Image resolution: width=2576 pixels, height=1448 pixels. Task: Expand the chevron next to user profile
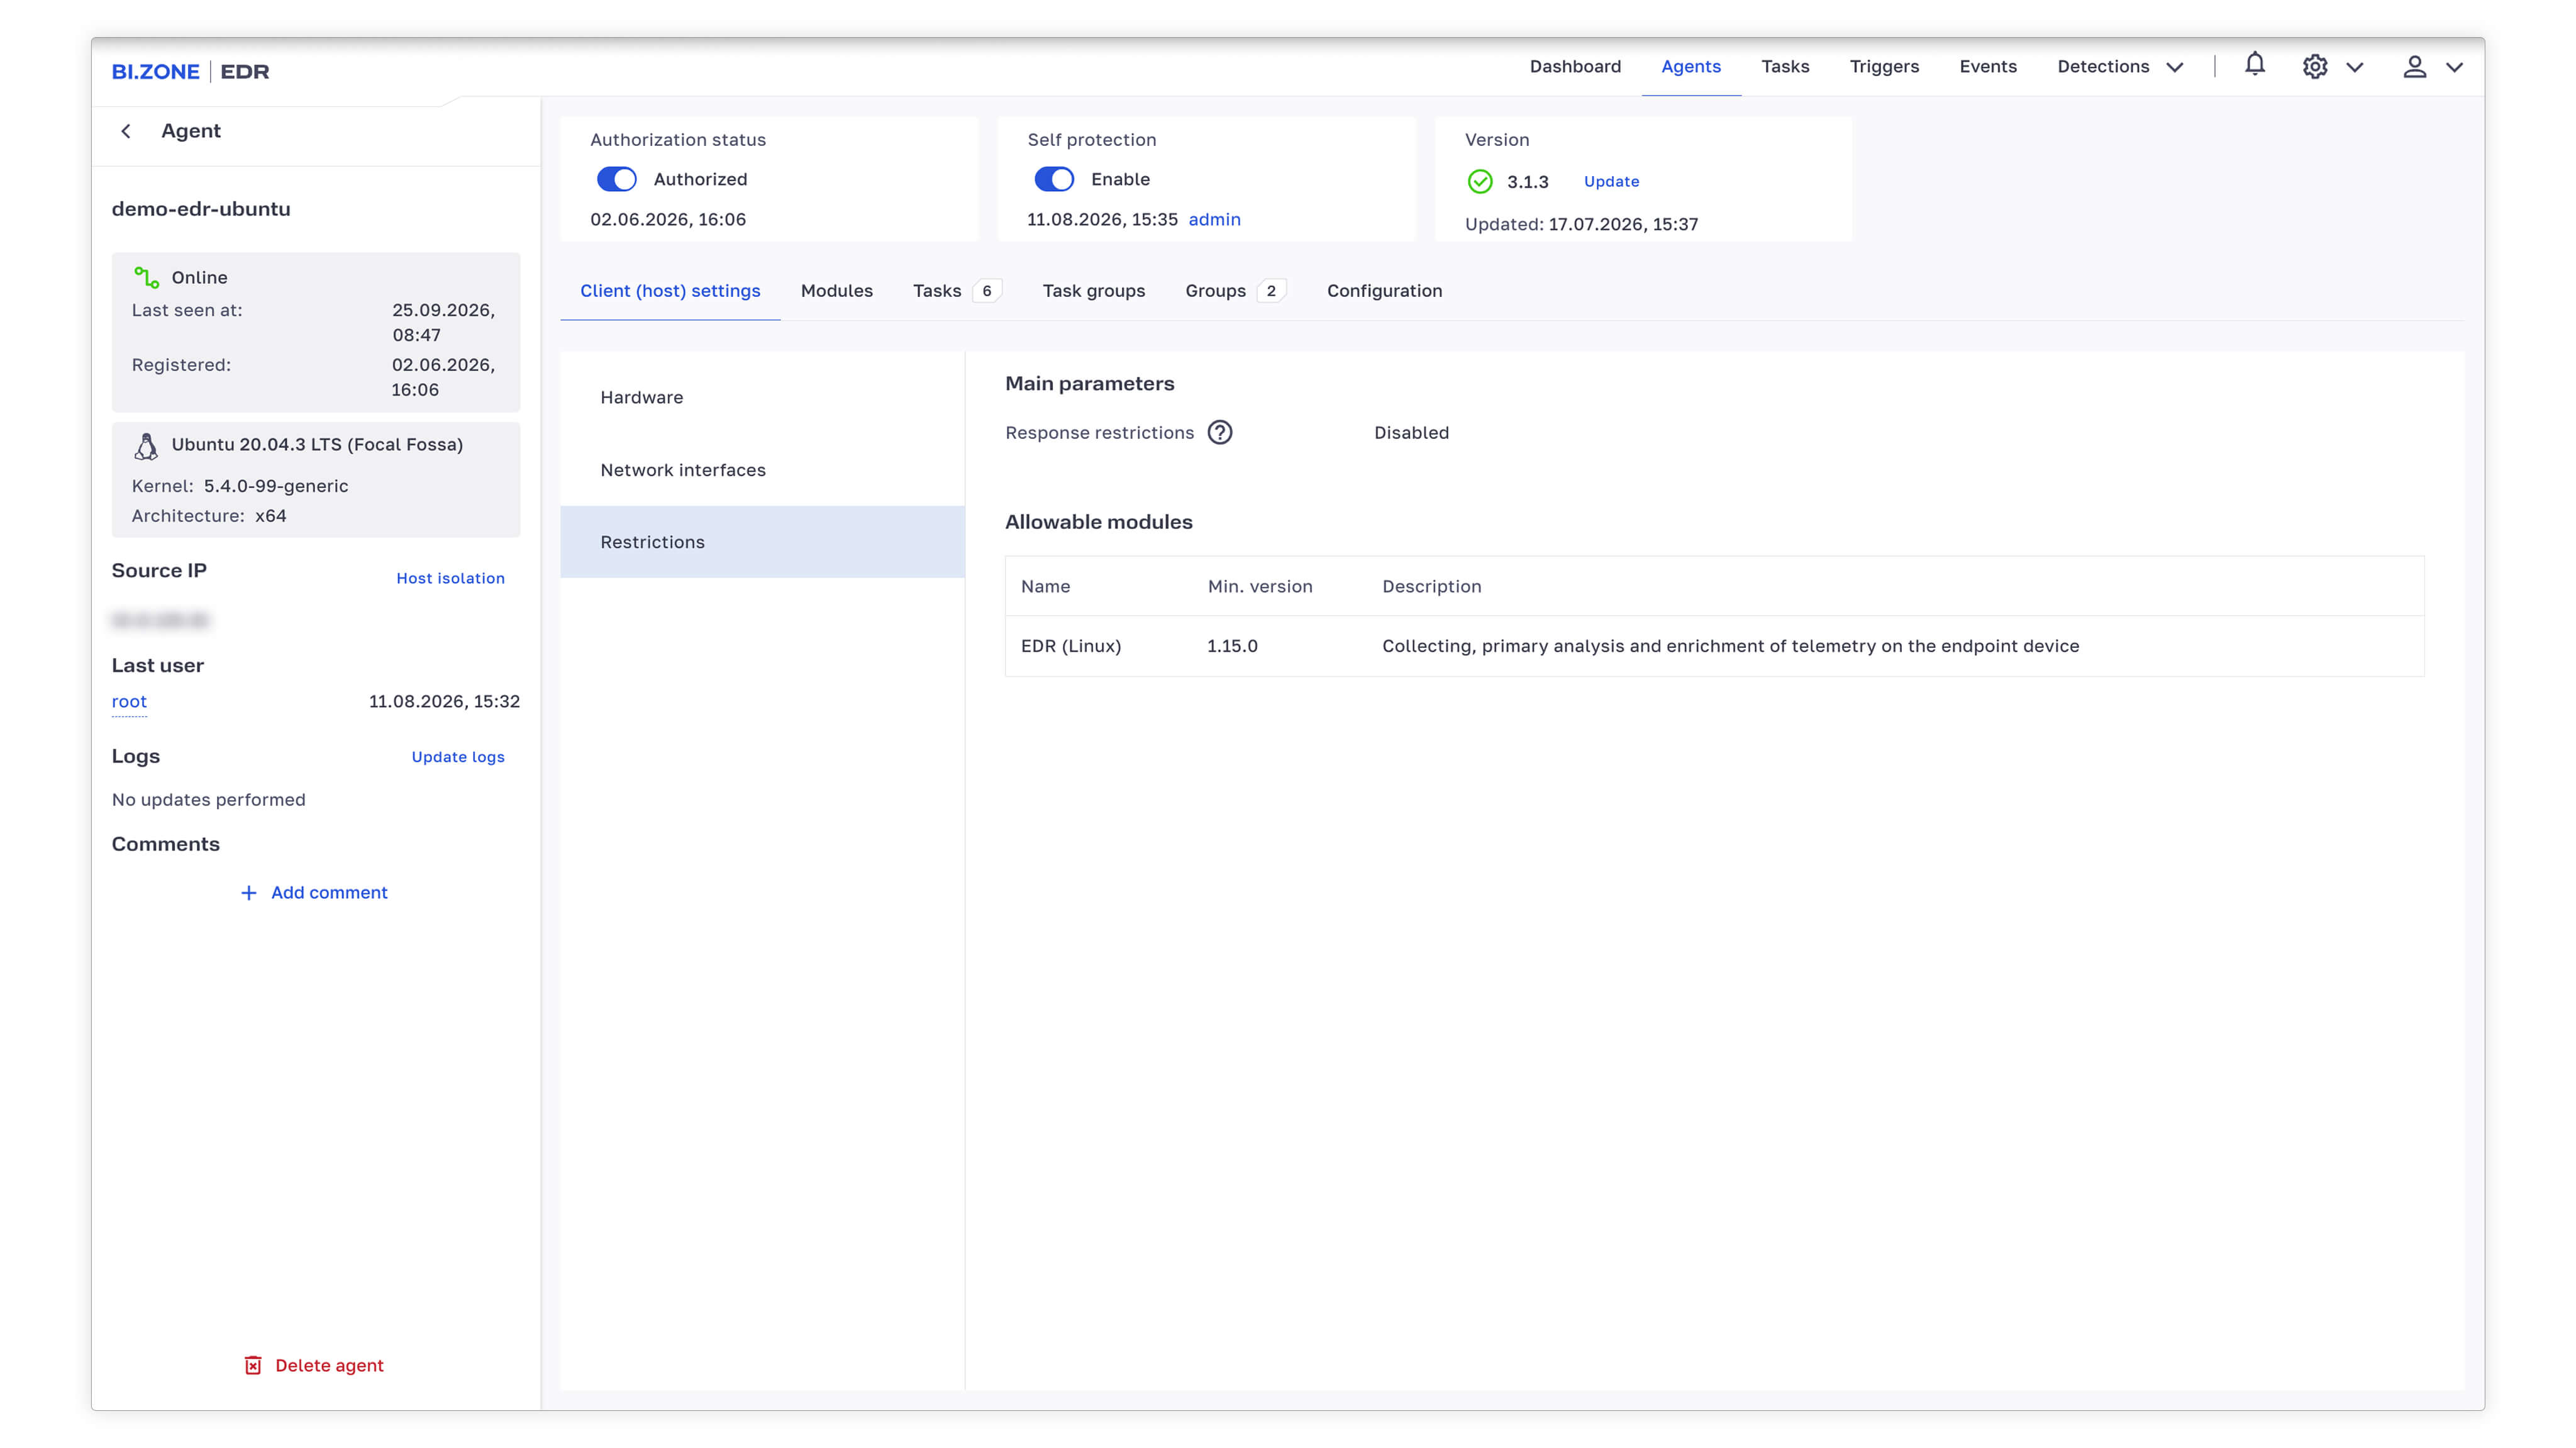coord(2454,68)
